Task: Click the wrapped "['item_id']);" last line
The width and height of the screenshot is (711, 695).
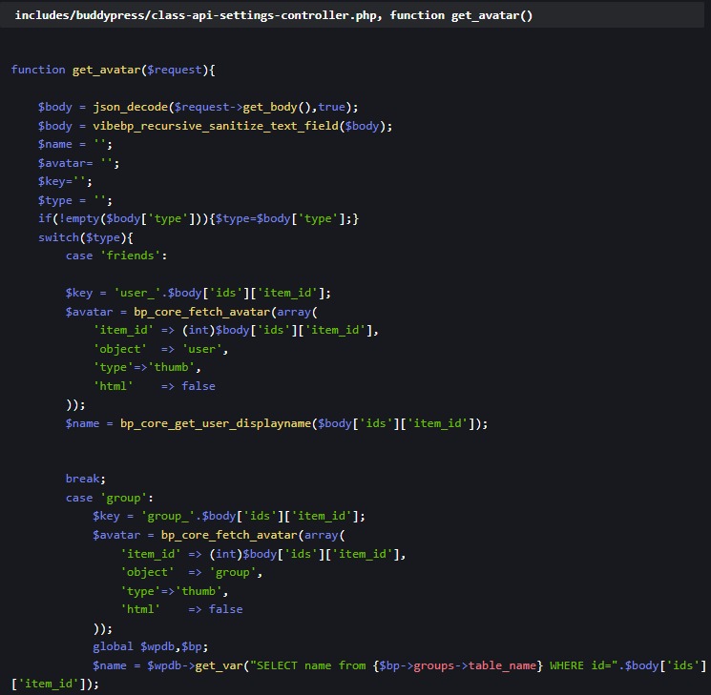Action: (54, 684)
